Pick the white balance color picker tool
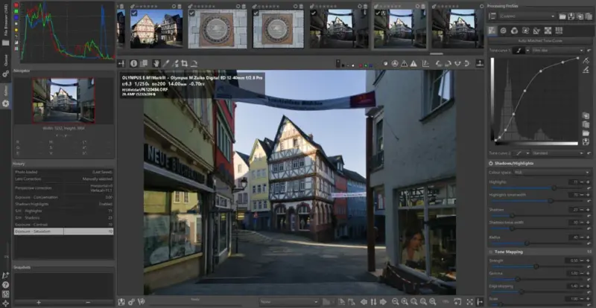The image size is (596, 308). [165, 64]
